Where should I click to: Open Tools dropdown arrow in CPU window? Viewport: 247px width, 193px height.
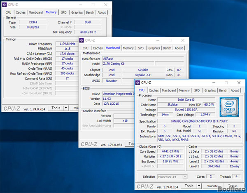199,186
